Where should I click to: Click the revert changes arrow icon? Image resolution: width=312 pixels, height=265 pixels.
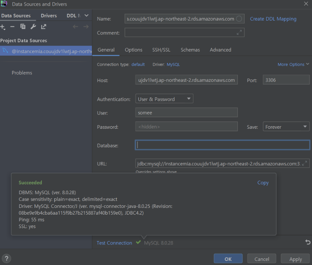(x=308, y=242)
